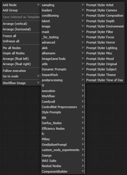Add the Prompt Styler Theme node
The image size is (127, 175).
click(x=105, y=75)
